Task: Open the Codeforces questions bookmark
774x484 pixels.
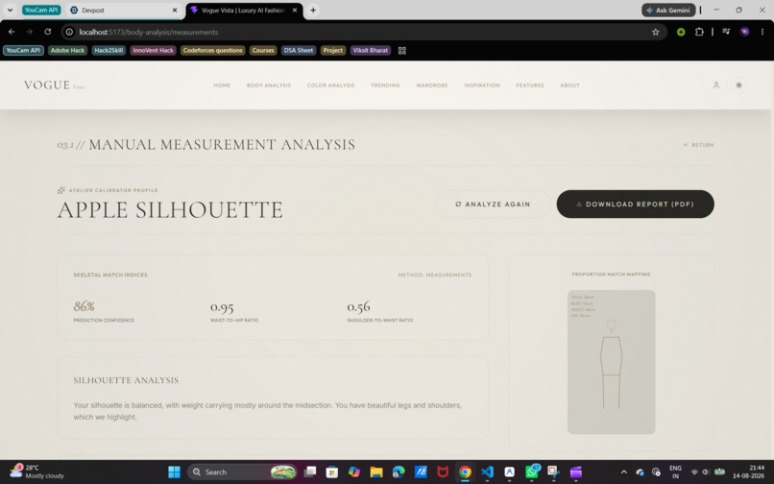Action: [213, 50]
